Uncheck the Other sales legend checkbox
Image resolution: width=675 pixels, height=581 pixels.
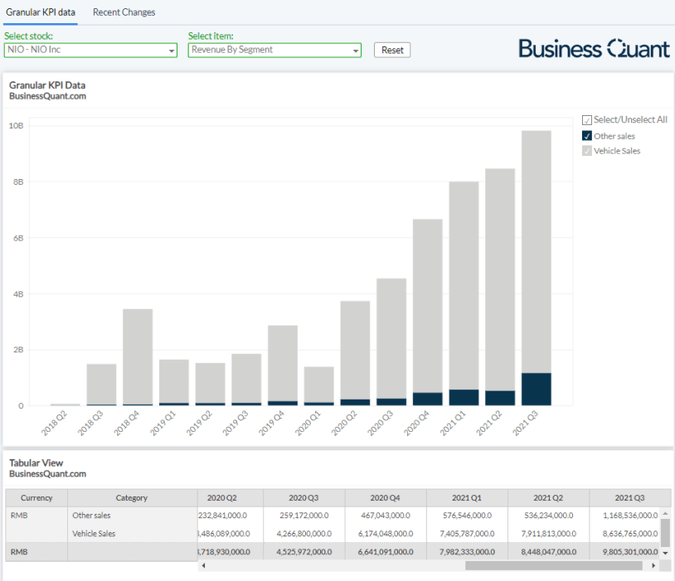pyautogui.click(x=587, y=136)
